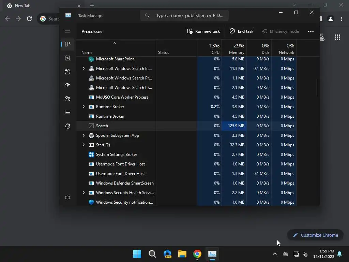The width and height of the screenshot is (349, 262).
Task: Close the New Tab in Chrome
Action: [79, 6]
